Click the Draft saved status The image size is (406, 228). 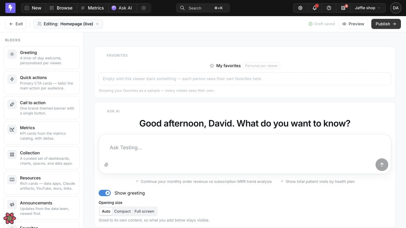point(322,24)
